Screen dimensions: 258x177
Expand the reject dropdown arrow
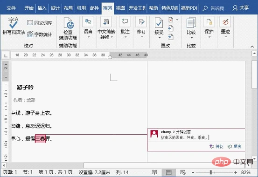(x=177, y=20)
